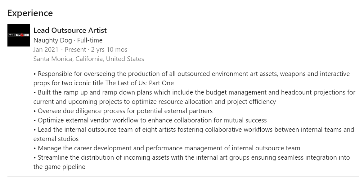Click the Oversee due diligence process bullet
Screen dimensions: 364x177
pos(123,111)
